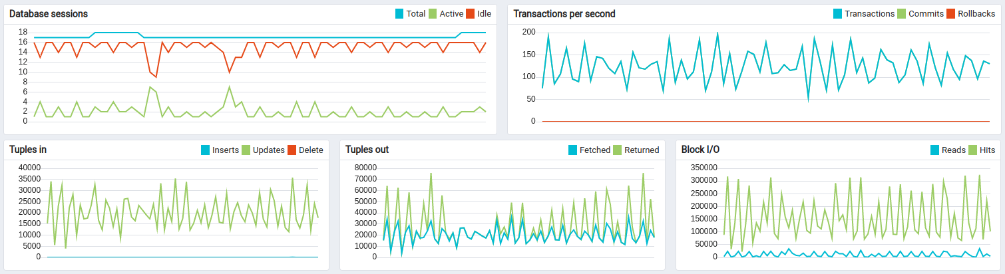Toggle the Active series in Database sessions
1005x274 pixels.
pyautogui.click(x=451, y=13)
